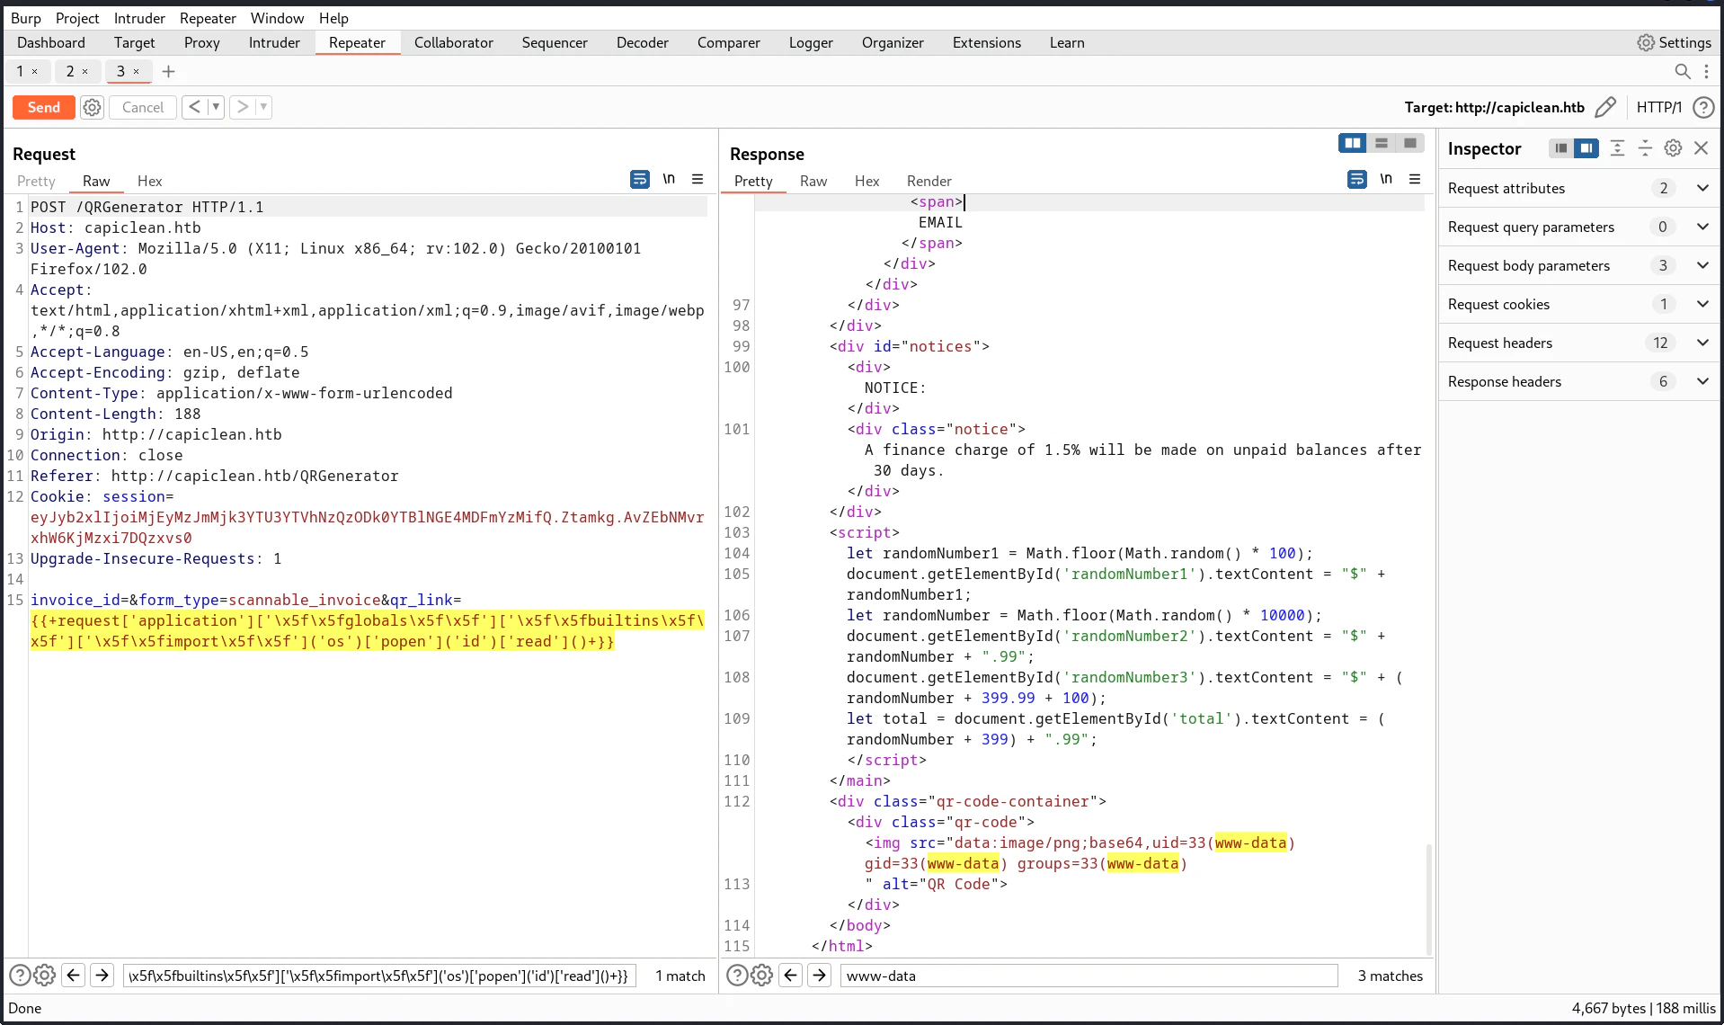Open request editor hamburger menu
Screen dimensions: 1724x1025
[x=698, y=179]
